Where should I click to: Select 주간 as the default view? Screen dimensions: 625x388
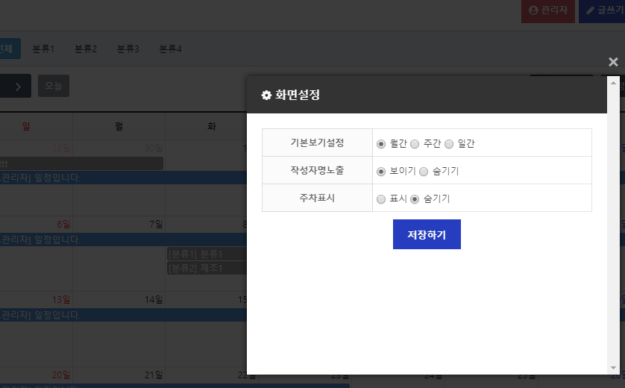[x=415, y=143]
